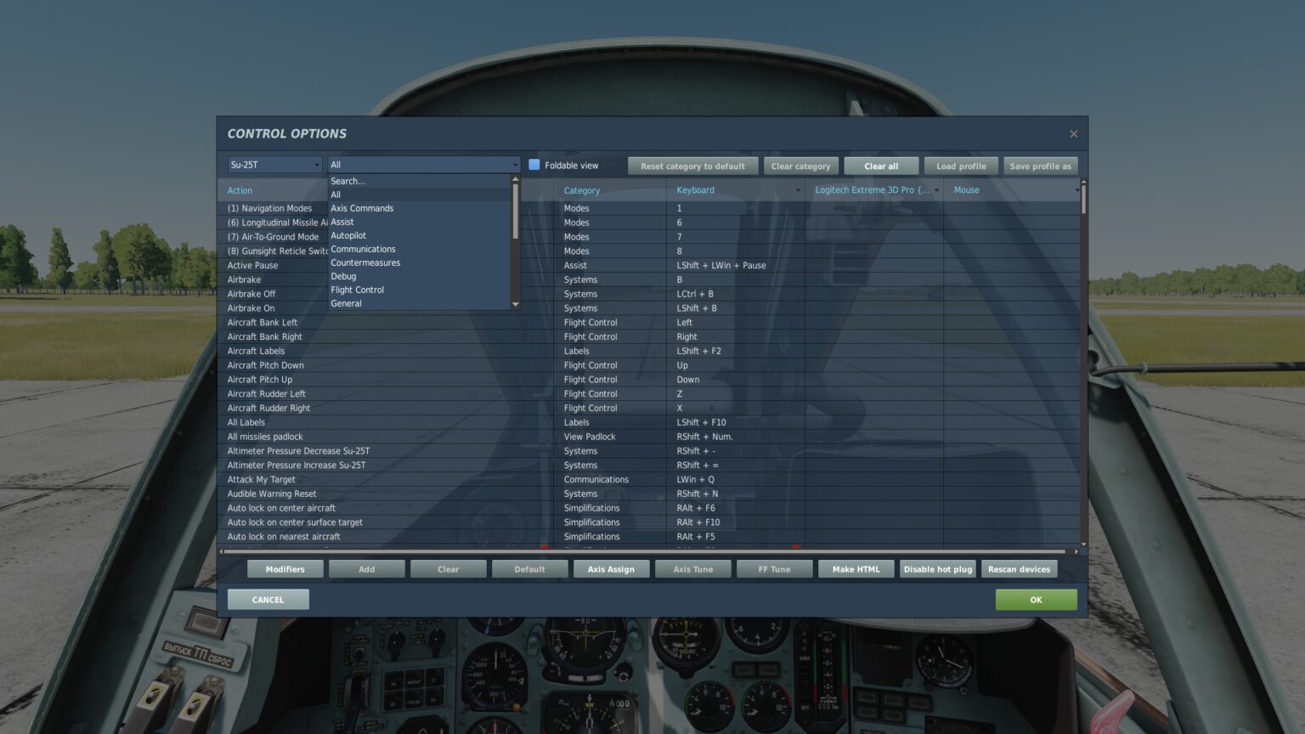Select Axis Commands from the category list

point(362,207)
